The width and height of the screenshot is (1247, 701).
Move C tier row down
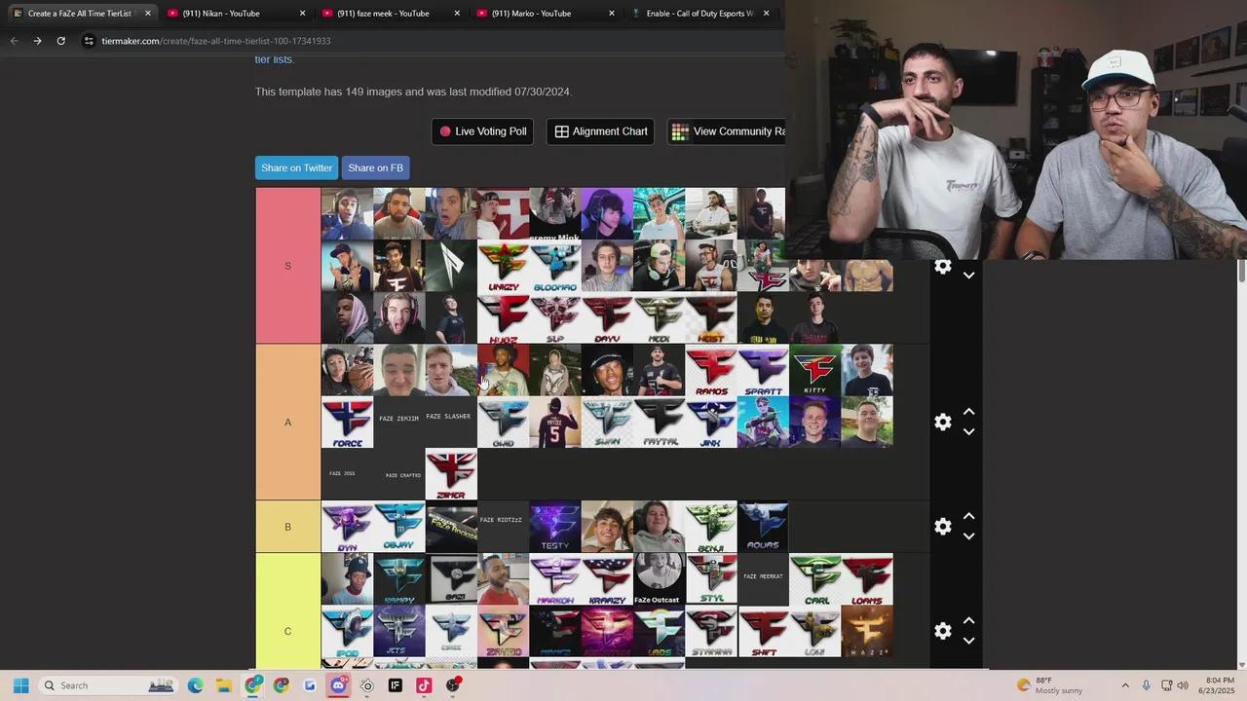(968, 641)
